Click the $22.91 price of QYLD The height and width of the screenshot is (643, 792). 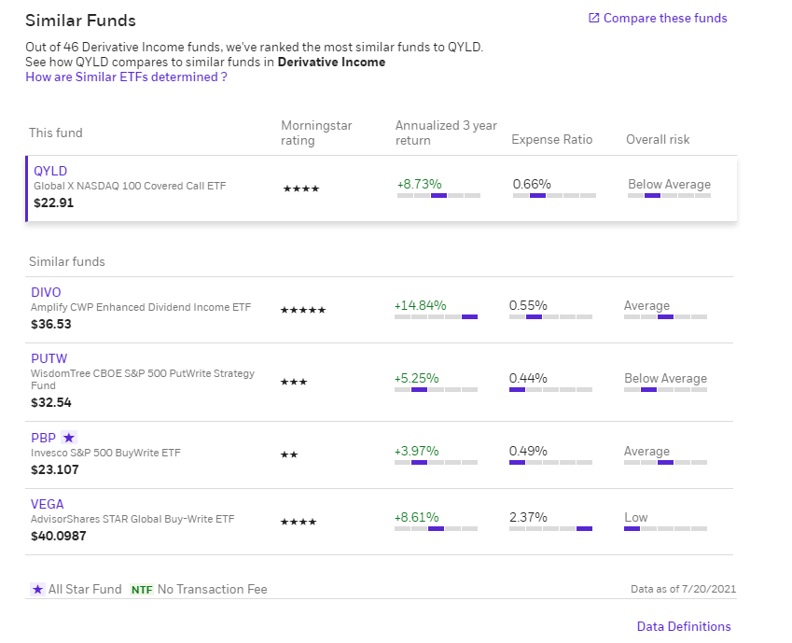(53, 203)
